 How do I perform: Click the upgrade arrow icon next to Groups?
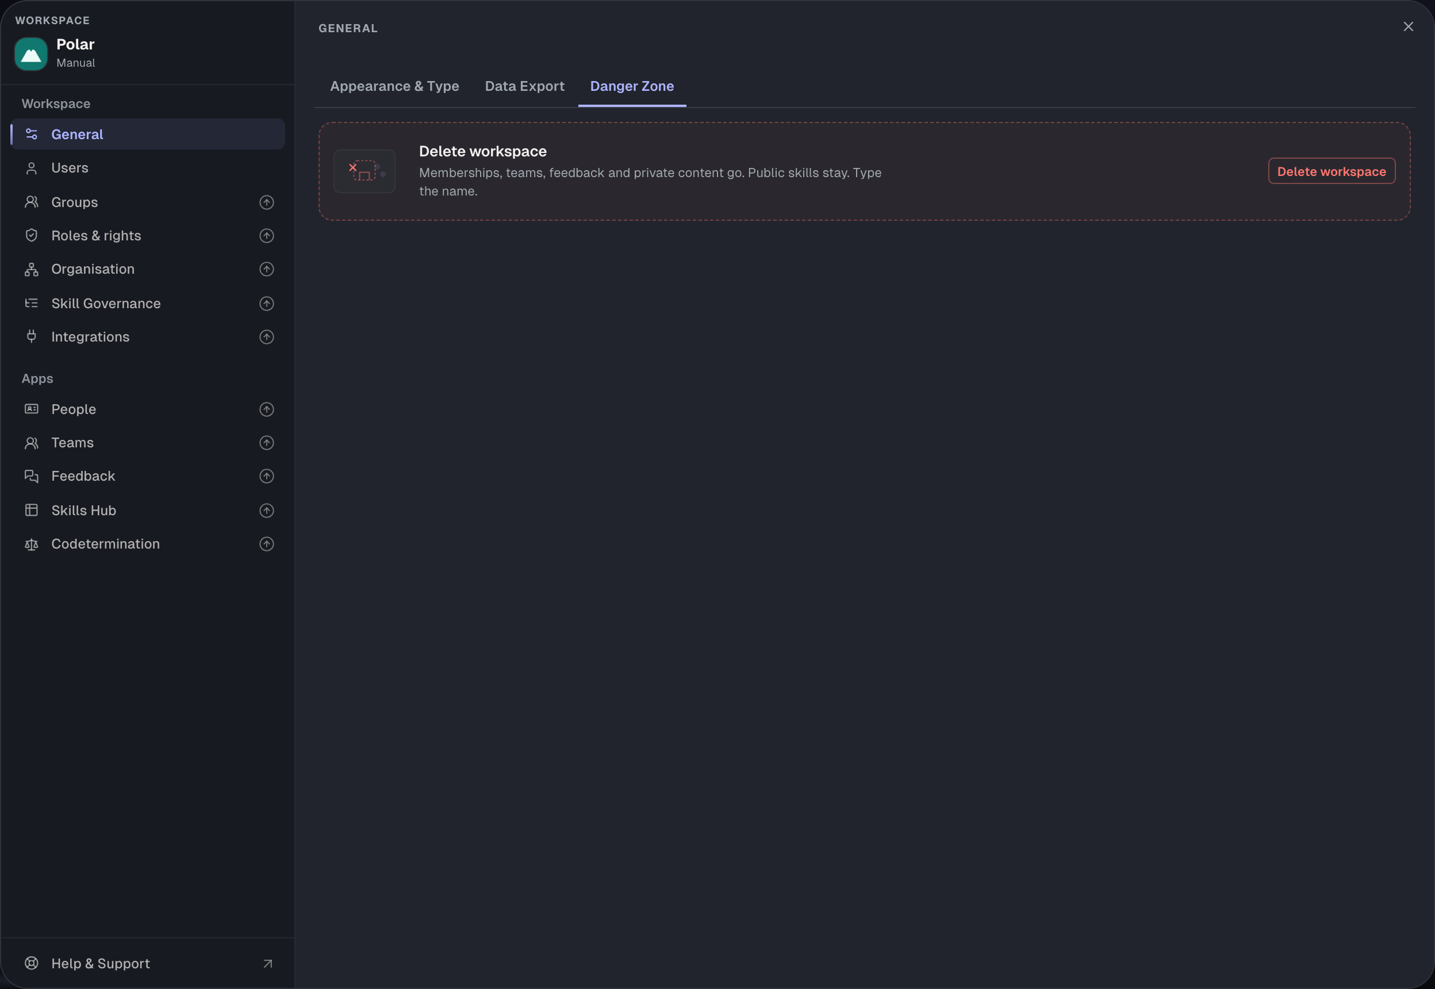click(x=266, y=202)
